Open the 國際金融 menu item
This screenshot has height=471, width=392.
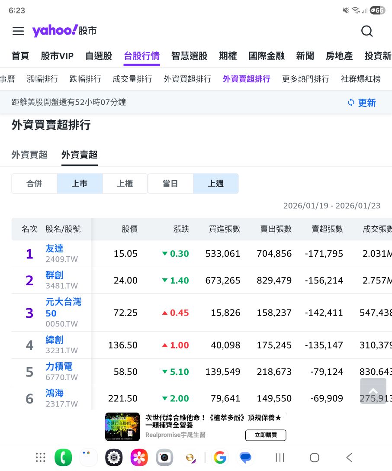(267, 56)
